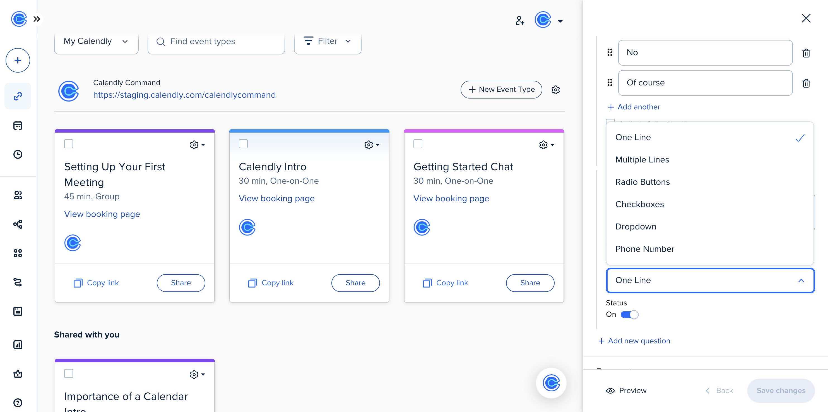Copy link for Setting Up Your First Meeting

tap(96, 283)
